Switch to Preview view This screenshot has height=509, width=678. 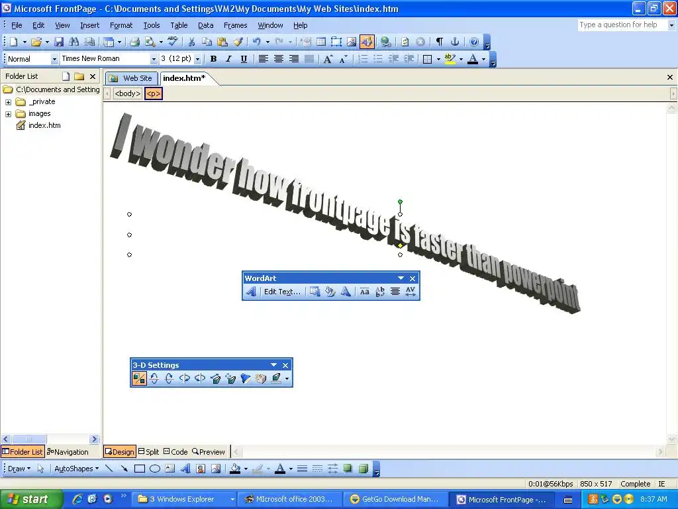[x=209, y=452]
